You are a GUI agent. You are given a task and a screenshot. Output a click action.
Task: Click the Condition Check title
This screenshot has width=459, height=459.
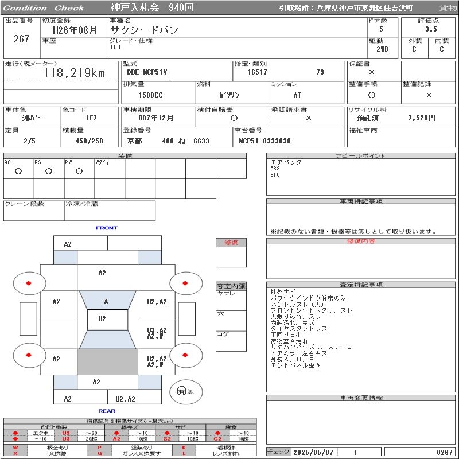tap(44, 8)
